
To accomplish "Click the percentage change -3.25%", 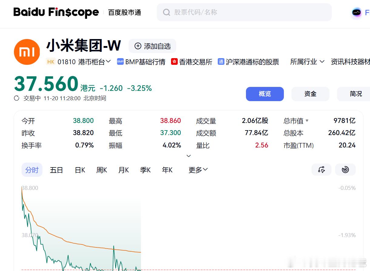I will 140,88.
